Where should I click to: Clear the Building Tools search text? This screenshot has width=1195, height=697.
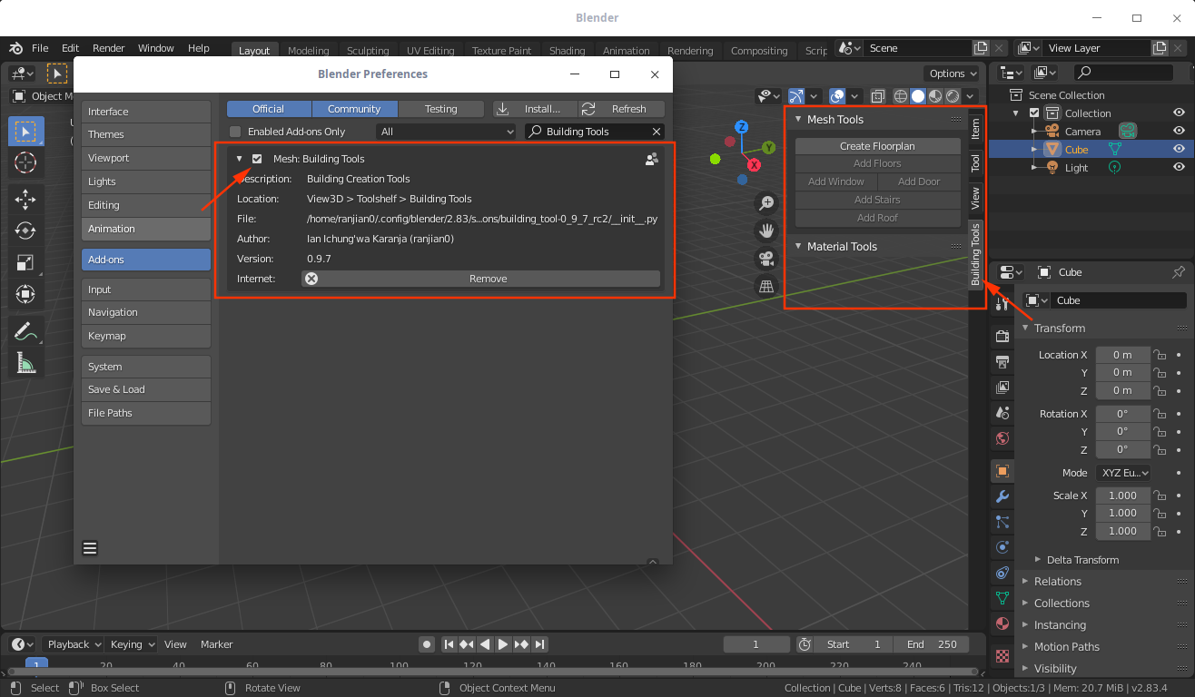pyautogui.click(x=657, y=132)
